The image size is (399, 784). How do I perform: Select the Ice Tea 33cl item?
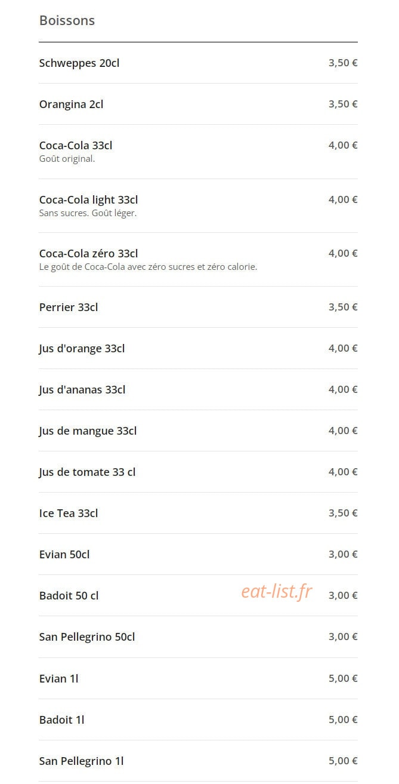click(198, 513)
